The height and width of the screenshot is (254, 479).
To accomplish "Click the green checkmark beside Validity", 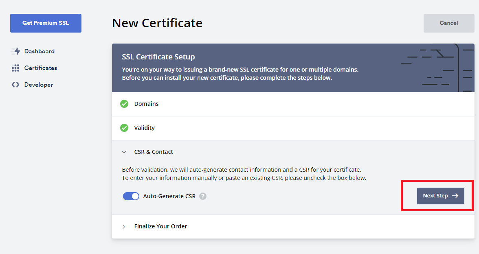I will tap(124, 128).
